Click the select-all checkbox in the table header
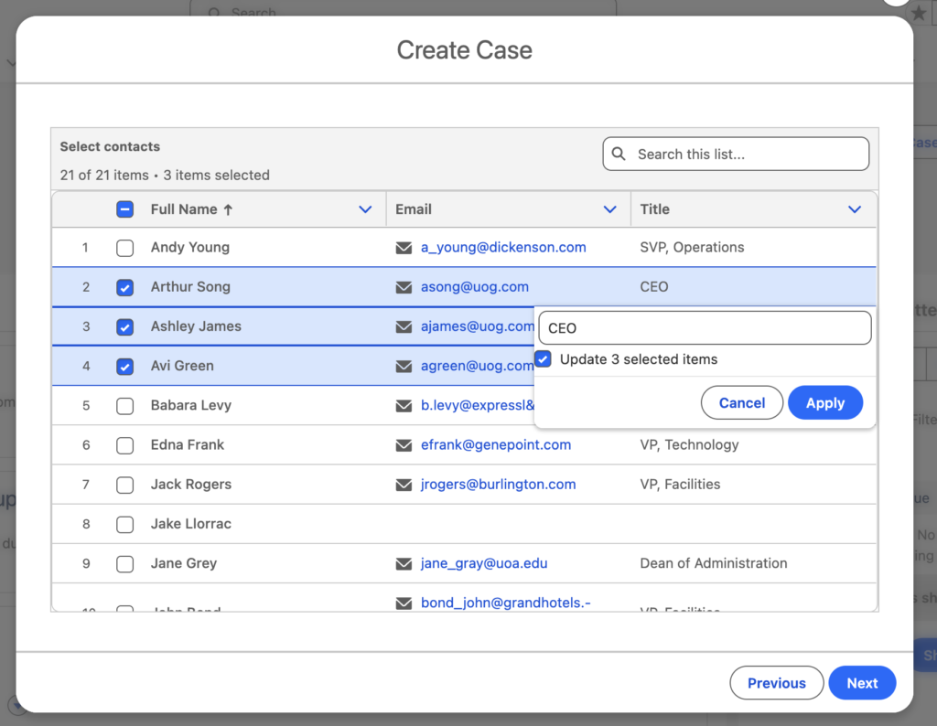This screenshot has height=726, width=937. point(124,209)
